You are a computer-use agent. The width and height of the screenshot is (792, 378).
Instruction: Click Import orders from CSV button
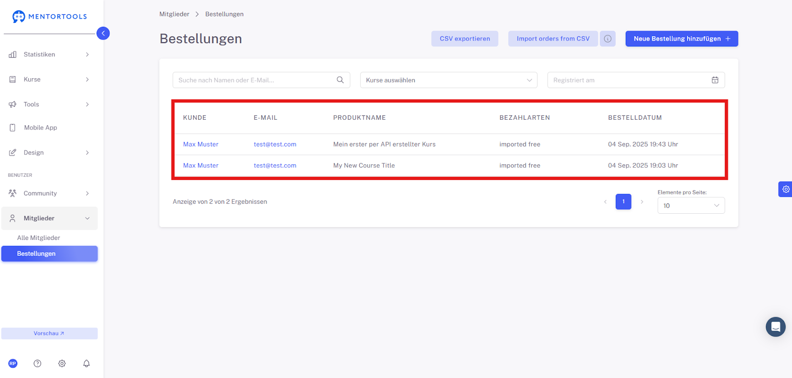[x=553, y=39]
